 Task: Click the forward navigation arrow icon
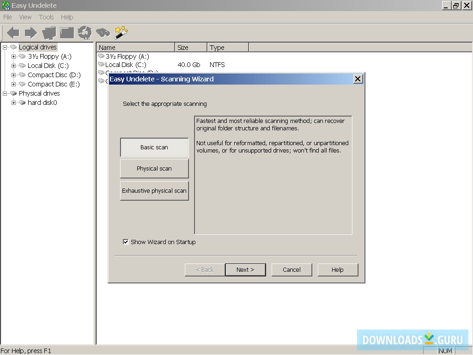(x=30, y=32)
